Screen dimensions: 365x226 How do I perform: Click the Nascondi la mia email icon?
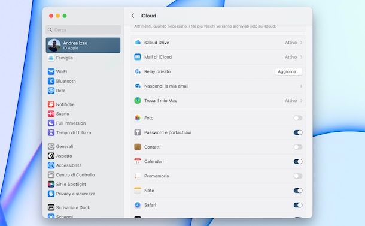coord(138,86)
